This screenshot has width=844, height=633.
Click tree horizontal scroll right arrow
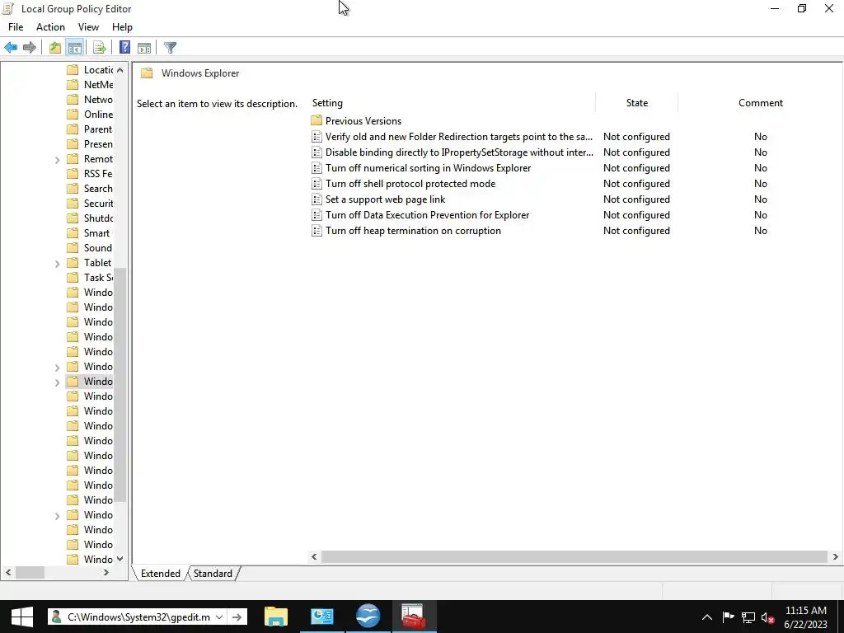click(x=106, y=573)
